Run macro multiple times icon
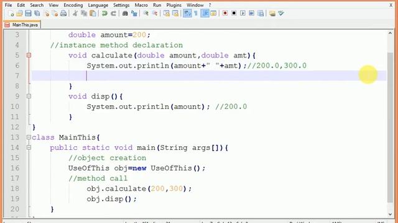 [x=251, y=13]
